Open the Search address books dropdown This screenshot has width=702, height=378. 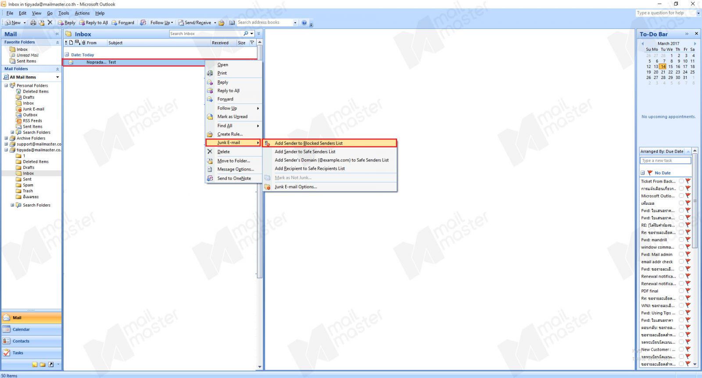295,23
